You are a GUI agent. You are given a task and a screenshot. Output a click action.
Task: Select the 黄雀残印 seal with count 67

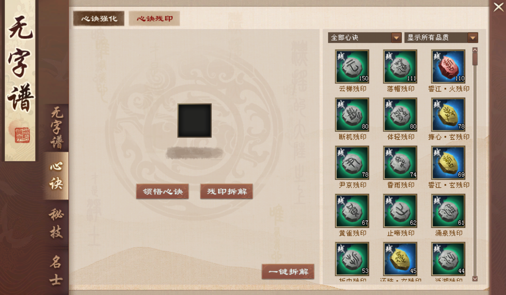tap(352, 211)
